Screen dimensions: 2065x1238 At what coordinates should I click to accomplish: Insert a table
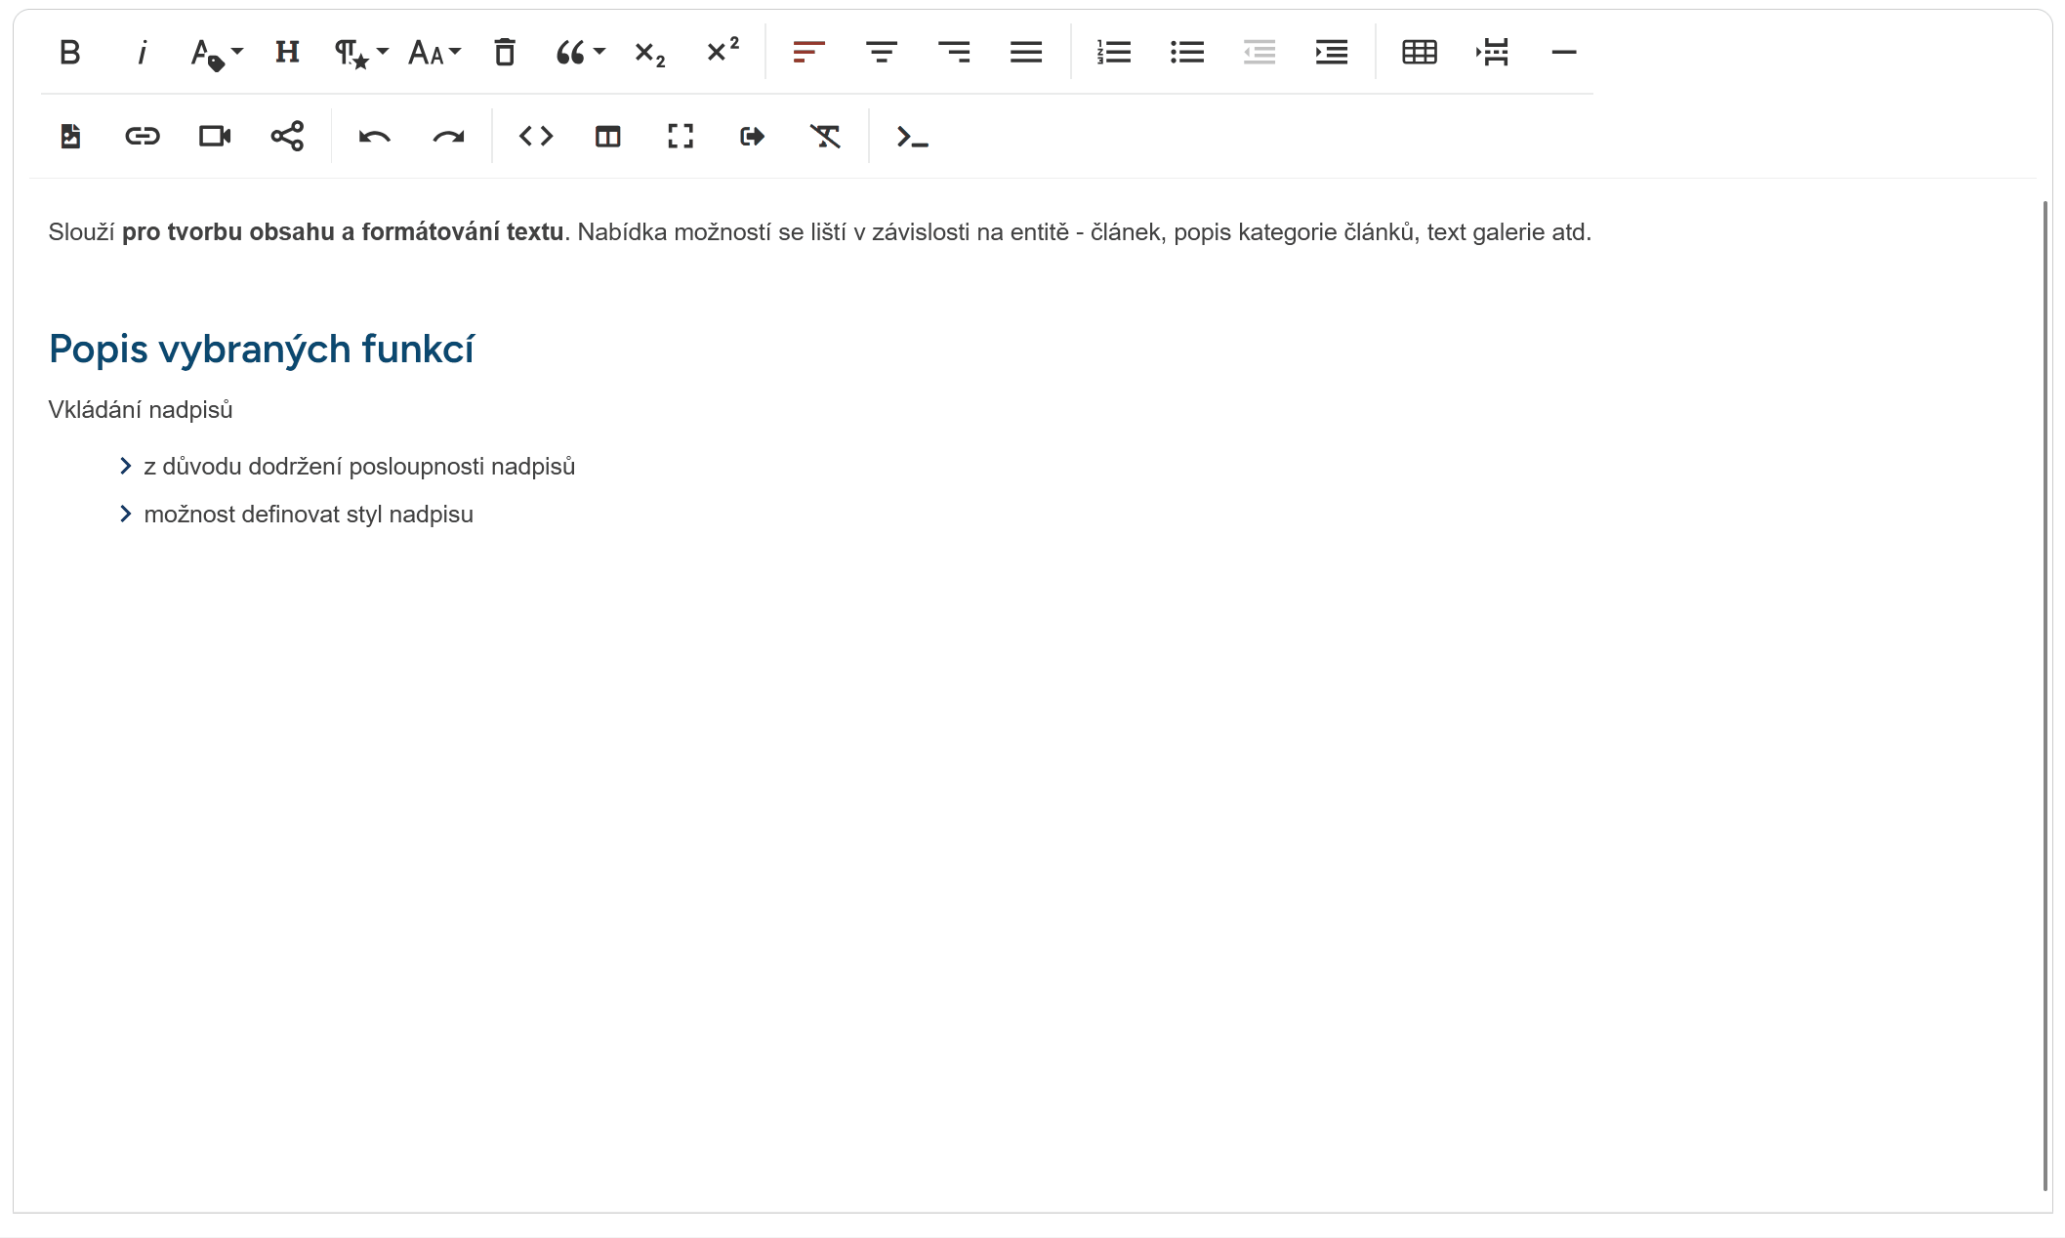point(1420,53)
